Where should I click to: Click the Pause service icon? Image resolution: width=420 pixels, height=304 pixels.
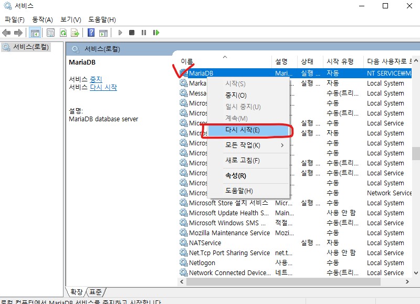[x=144, y=33]
